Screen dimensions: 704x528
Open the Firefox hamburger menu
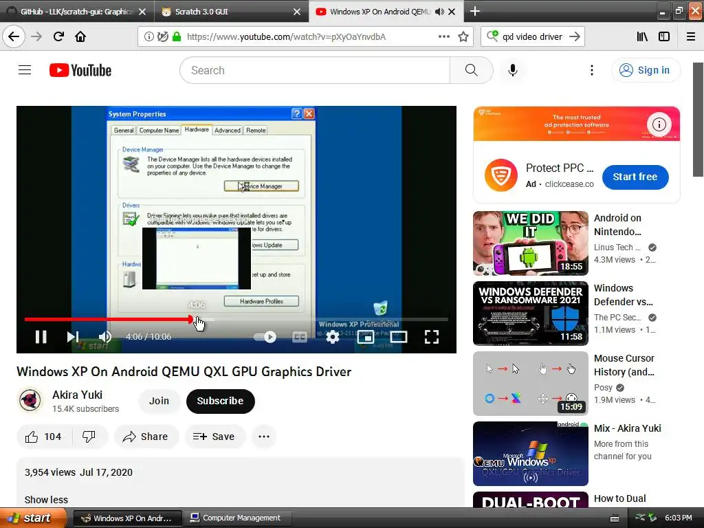coord(691,37)
